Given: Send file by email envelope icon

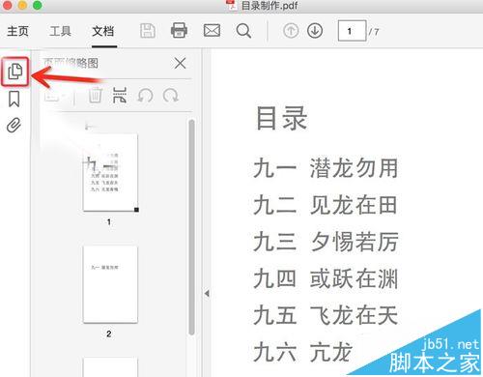Looking at the screenshot, I should point(212,31).
